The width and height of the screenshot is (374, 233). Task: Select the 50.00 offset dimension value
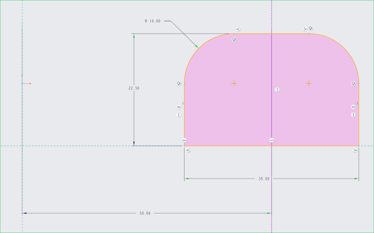tap(145, 213)
